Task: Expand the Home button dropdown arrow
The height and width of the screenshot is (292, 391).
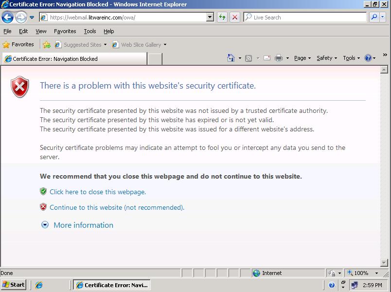Action: coord(240,58)
